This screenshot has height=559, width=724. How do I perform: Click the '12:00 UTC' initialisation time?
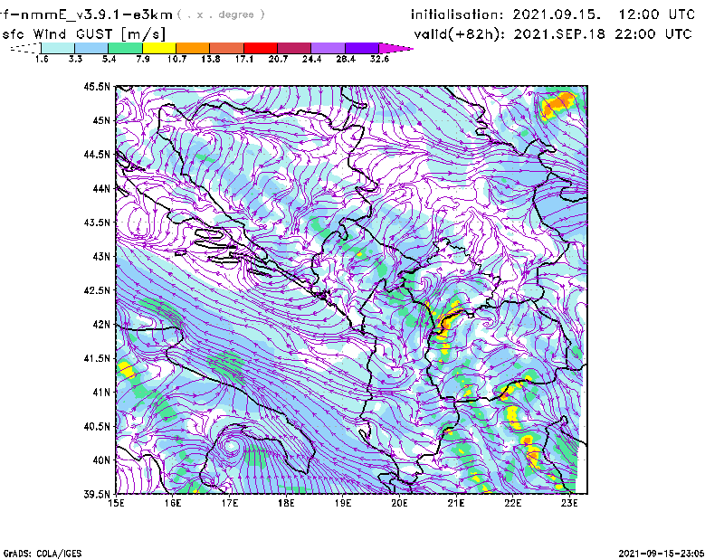[x=657, y=14]
